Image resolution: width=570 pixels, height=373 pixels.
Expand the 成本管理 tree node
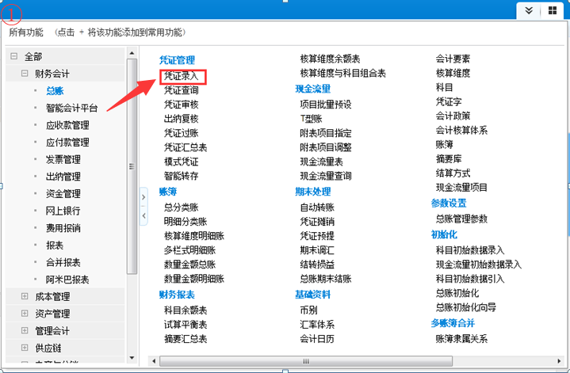click(x=25, y=296)
